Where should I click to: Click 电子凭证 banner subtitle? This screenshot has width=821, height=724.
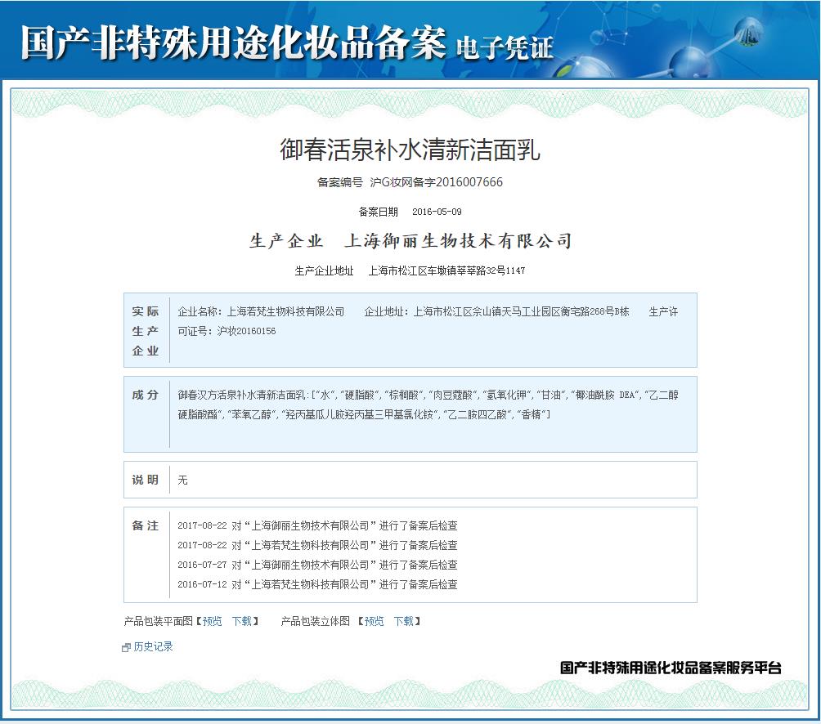(x=505, y=48)
